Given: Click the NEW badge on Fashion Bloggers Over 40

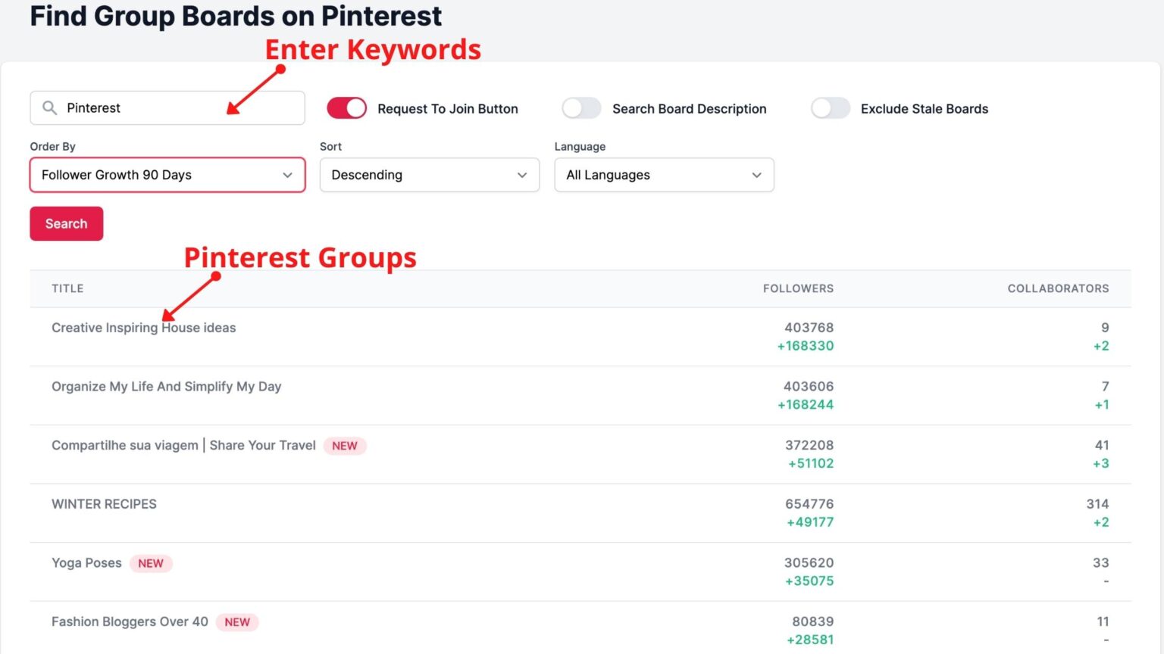Looking at the screenshot, I should 237,621.
